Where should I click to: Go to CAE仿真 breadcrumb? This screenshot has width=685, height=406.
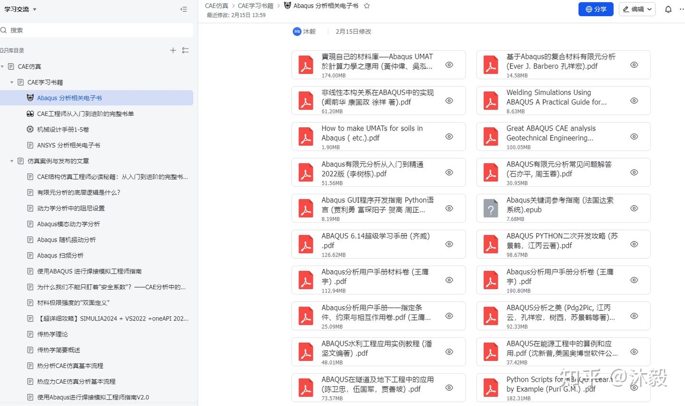216,6
